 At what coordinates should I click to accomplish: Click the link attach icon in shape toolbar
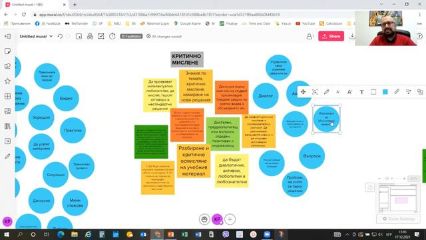point(397,92)
